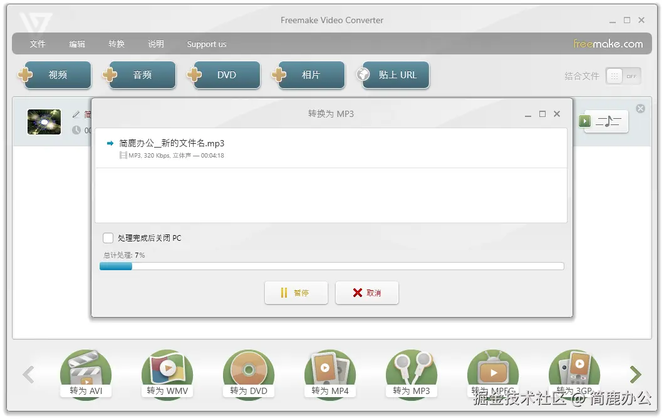Choose 转为 MPEG format
The width and height of the screenshot is (664, 419).
tap(493, 375)
